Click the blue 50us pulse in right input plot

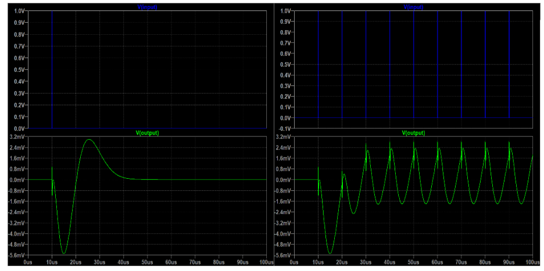[x=414, y=64]
